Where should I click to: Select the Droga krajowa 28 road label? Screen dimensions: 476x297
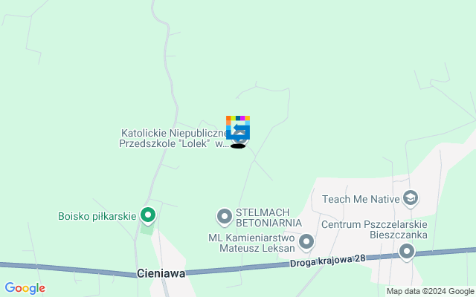pos(327,261)
